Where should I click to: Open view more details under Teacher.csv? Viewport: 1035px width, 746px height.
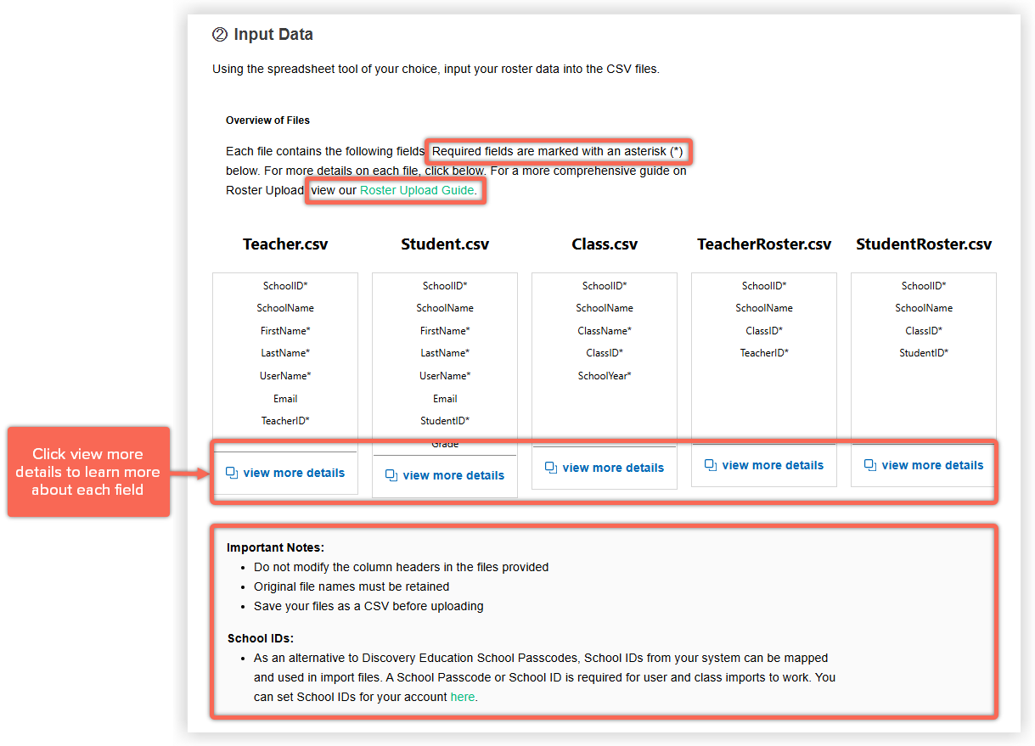tap(294, 472)
